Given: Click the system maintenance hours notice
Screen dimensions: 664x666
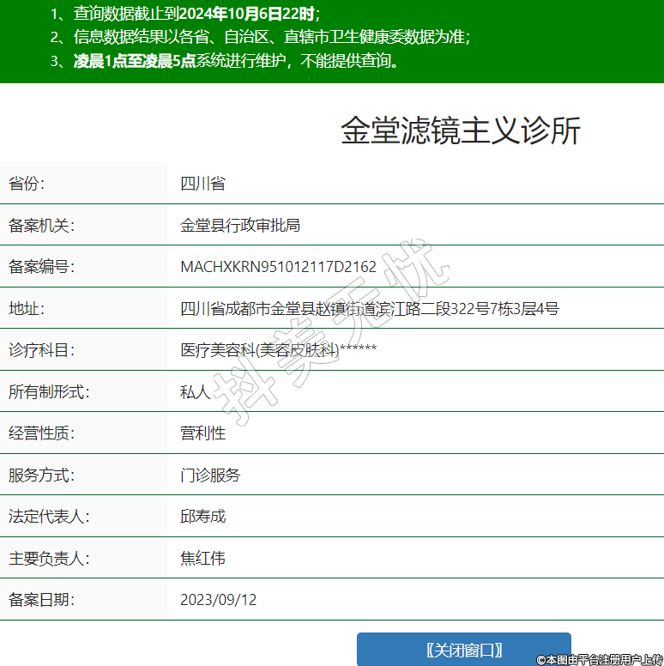Looking at the screenshot, I should click(x=225, y=61).
